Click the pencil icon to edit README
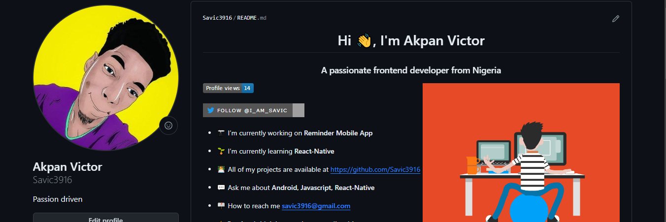 615,19
